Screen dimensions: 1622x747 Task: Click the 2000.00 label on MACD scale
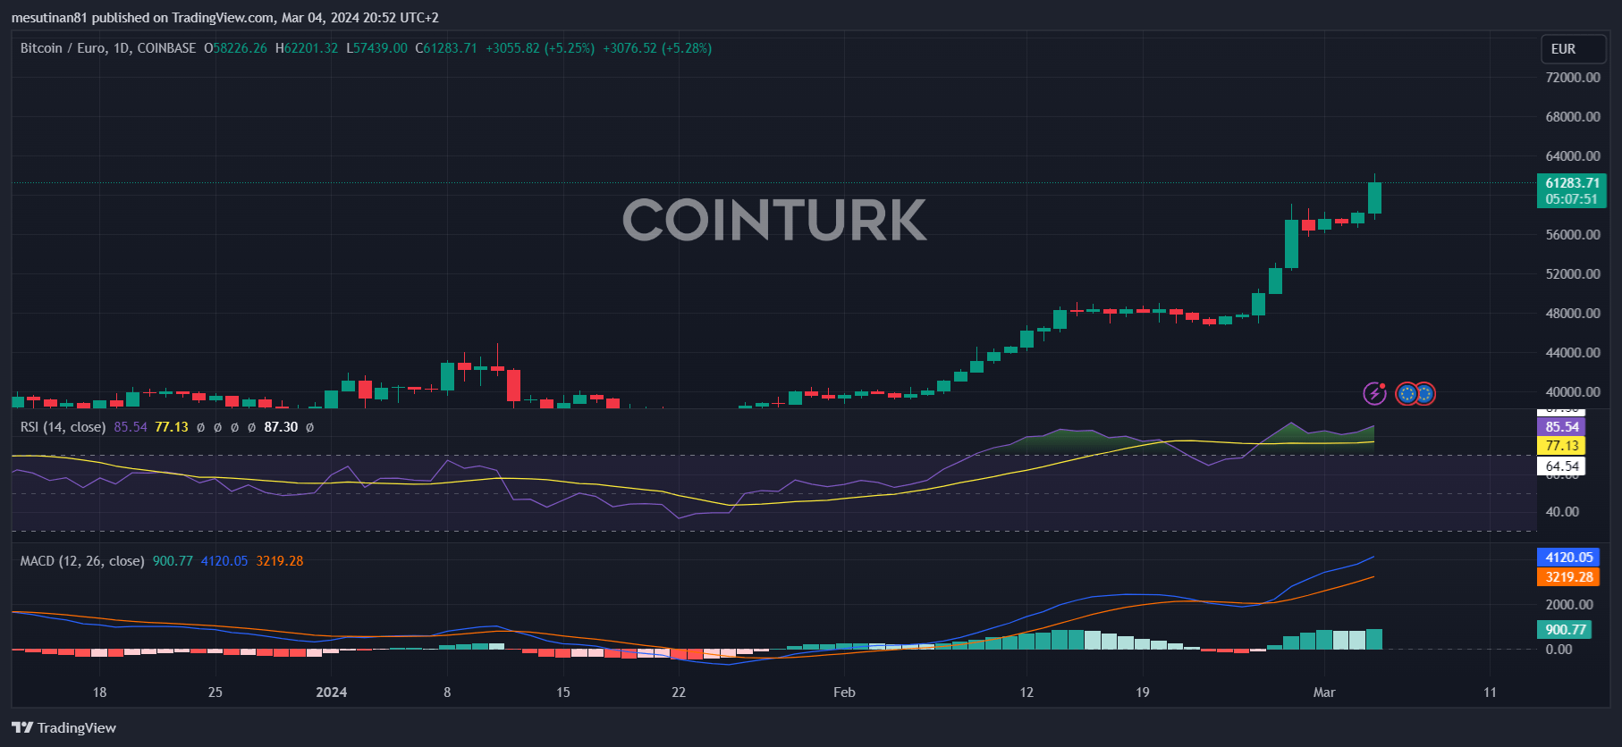click(x=1569, y=605)
